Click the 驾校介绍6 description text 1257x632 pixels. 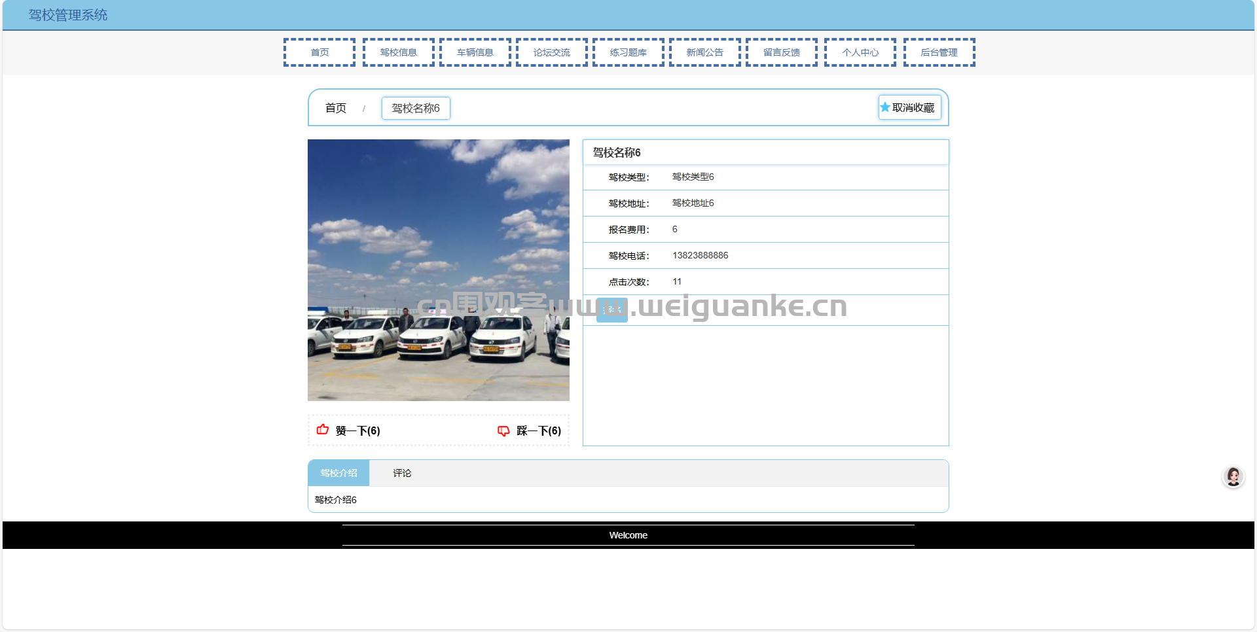click(335, 500)
